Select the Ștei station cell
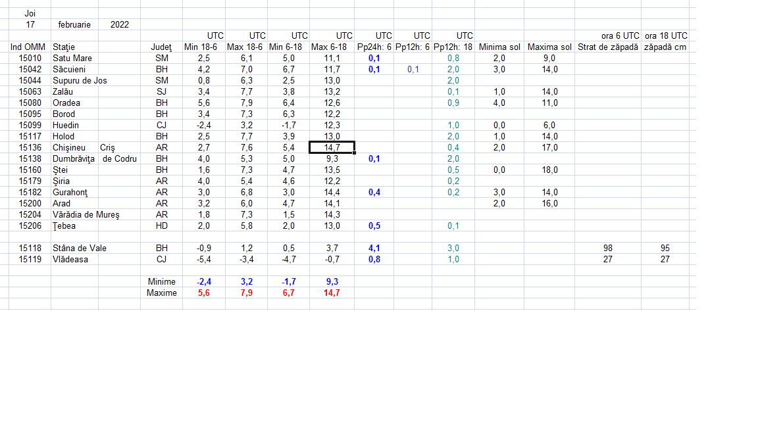The image size is (758, 426). coord(60,170)
